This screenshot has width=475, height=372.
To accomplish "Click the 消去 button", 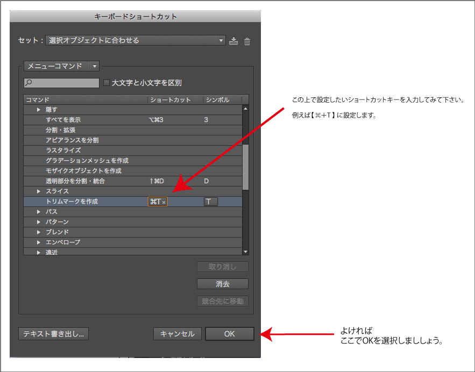I will point(223,284).
